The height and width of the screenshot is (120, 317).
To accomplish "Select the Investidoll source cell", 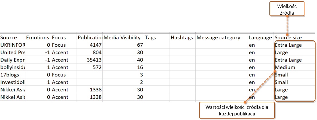I will click(13, 82).
